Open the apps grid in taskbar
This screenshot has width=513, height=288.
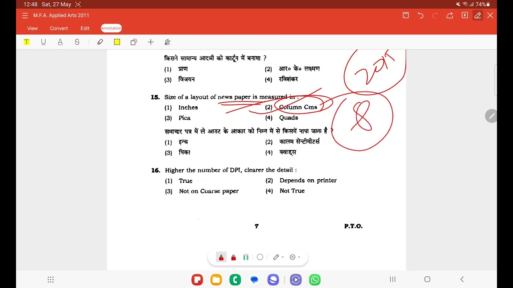tap(50, 280)
